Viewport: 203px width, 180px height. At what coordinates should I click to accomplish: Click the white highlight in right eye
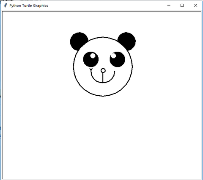[x=113, y=55]
